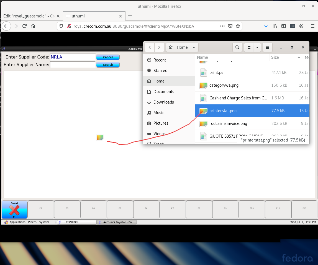The image size is (318, 265).
Task: Select the categorywa.png file
Action: click(x=224, y=85)
